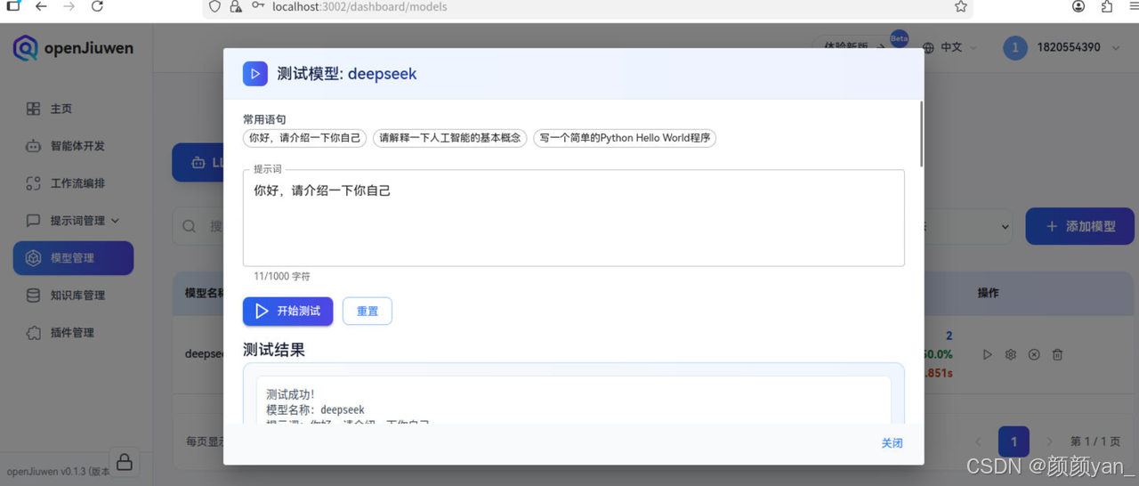Expand the 提示词管理 chevron
This screenshot has width=1139, height=486.
115,221
